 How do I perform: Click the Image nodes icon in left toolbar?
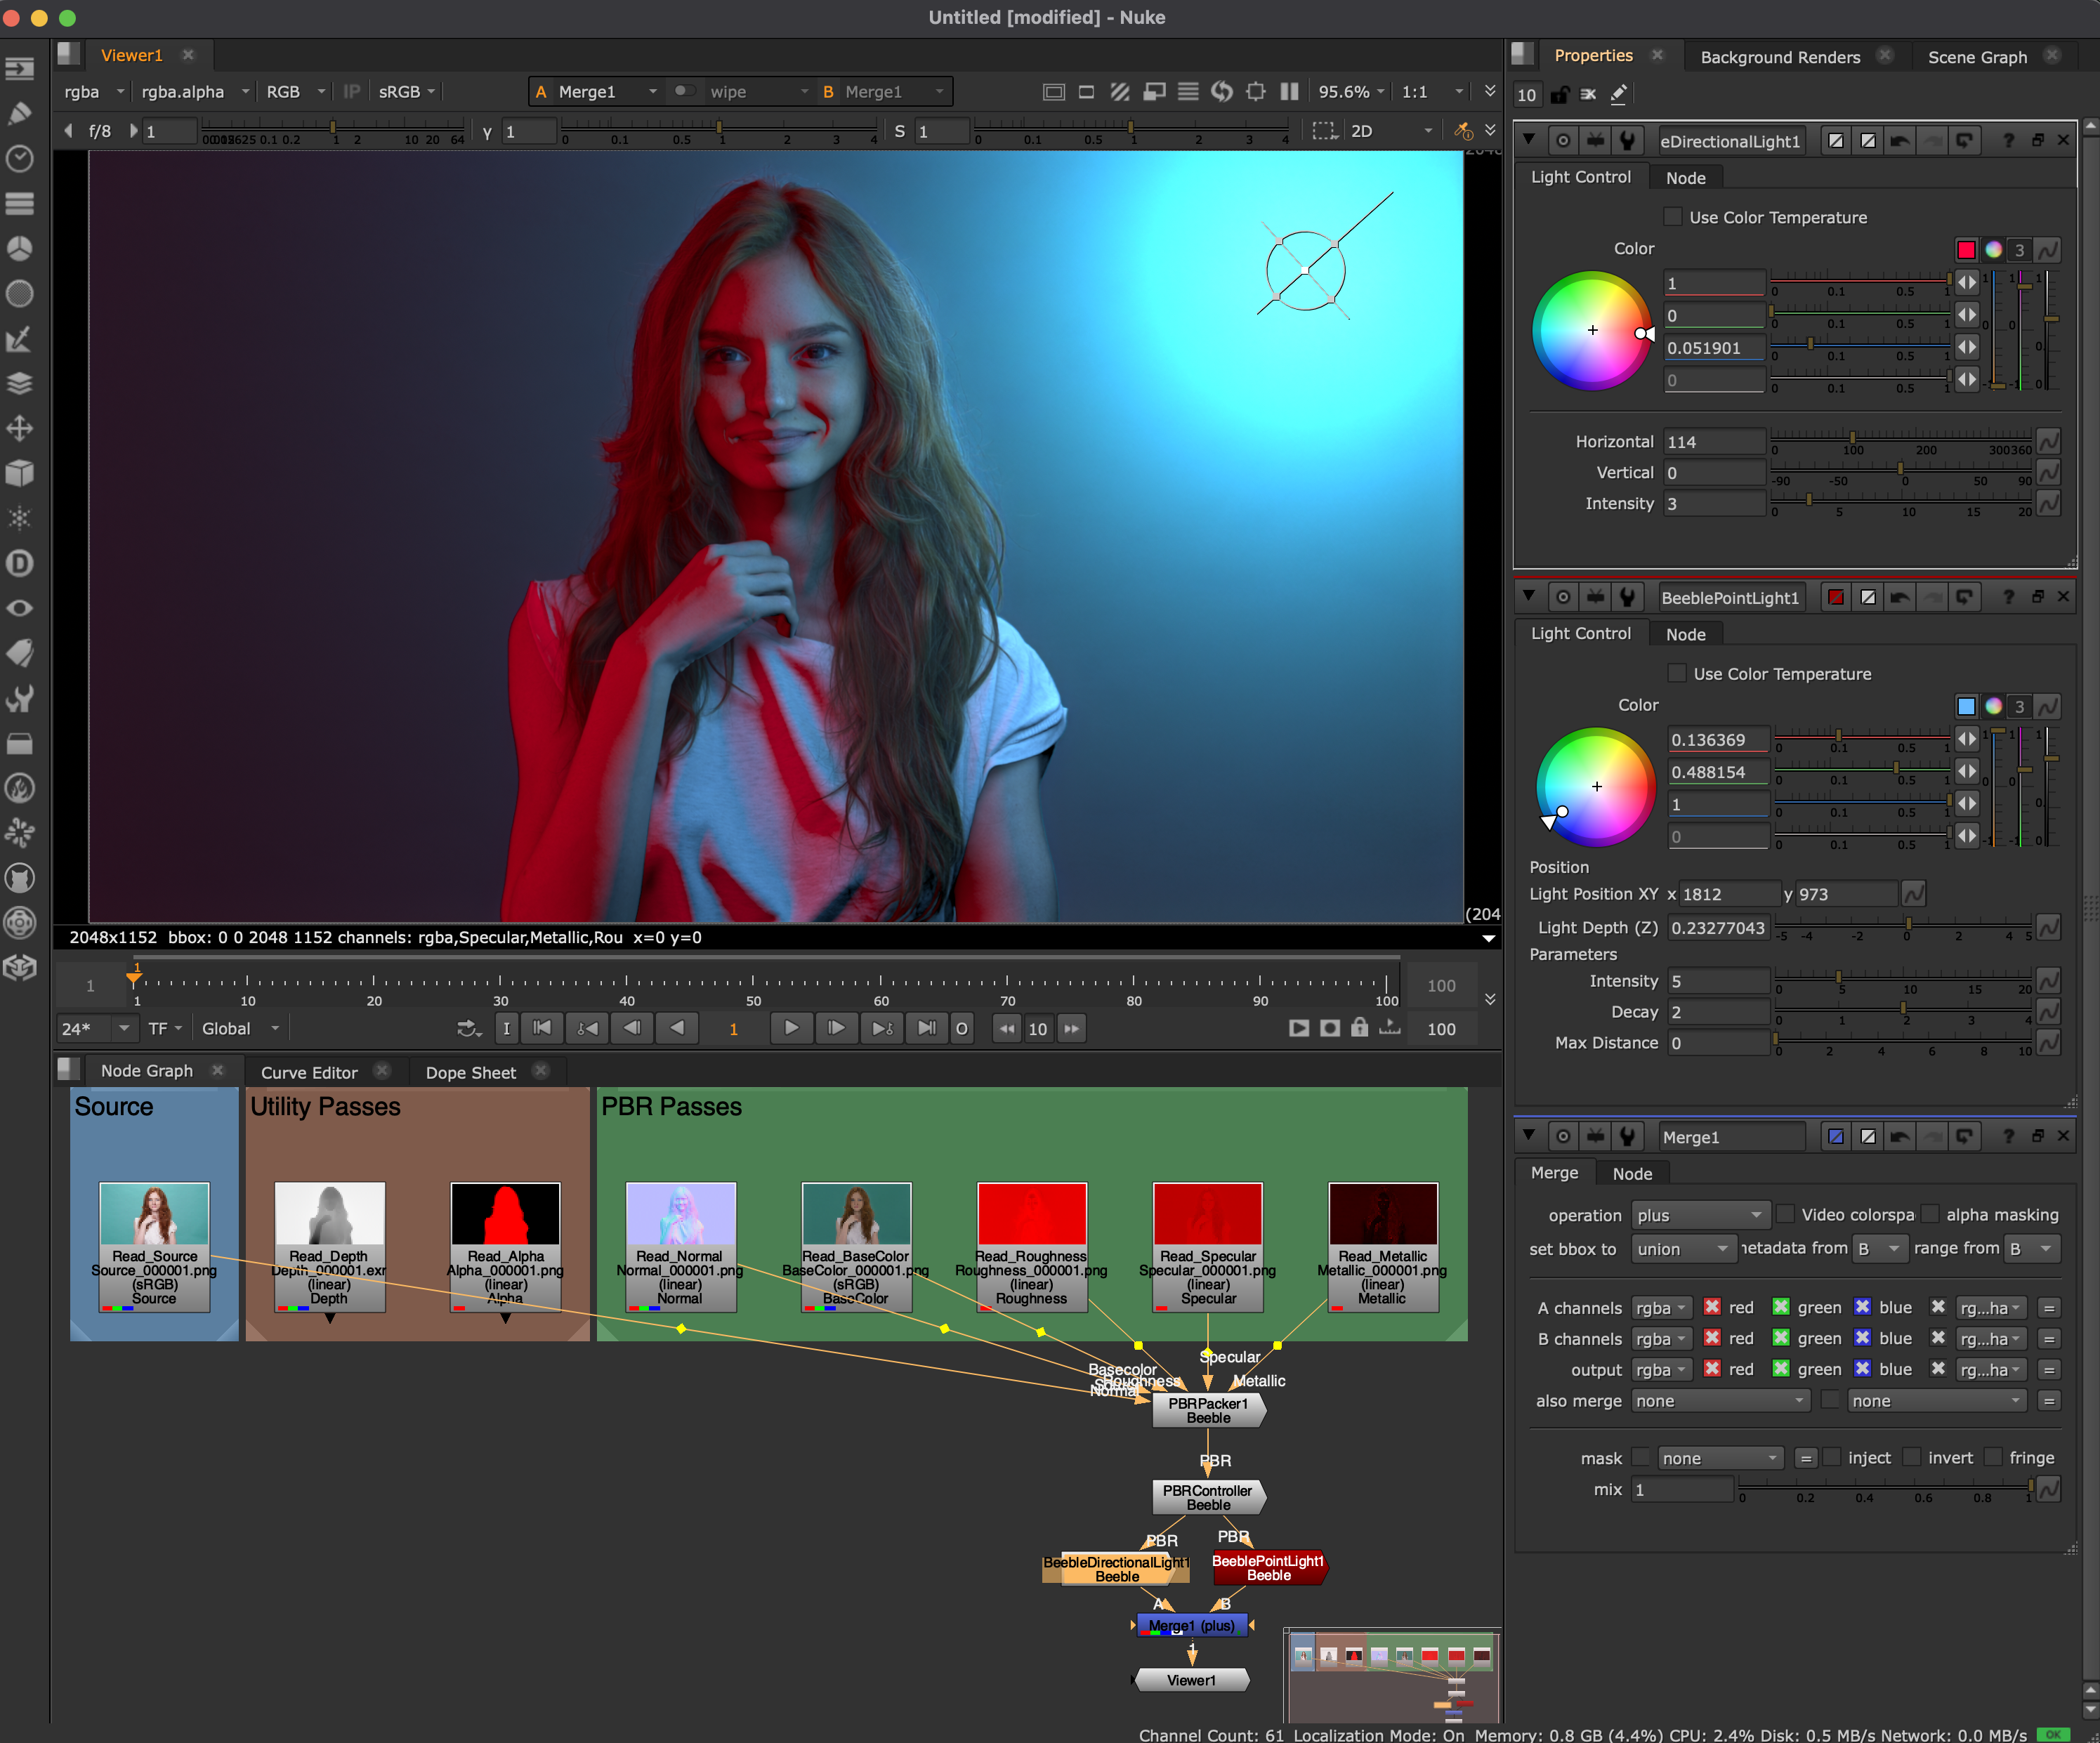[x=20, y=68]
